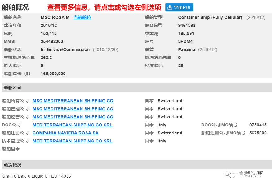Select IMO number 9461398
The width and height of the screenshot is (272, 186).
(x=187, y=25)
